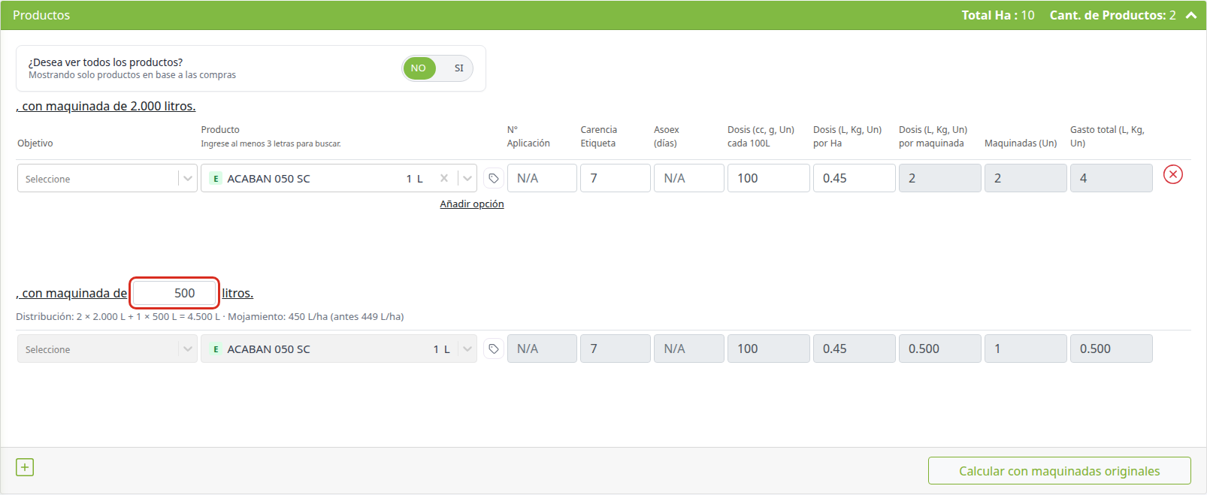The image size is (1207, 495).
Task: Add a new product with the plus icon
Action: (x=25, y=467)
